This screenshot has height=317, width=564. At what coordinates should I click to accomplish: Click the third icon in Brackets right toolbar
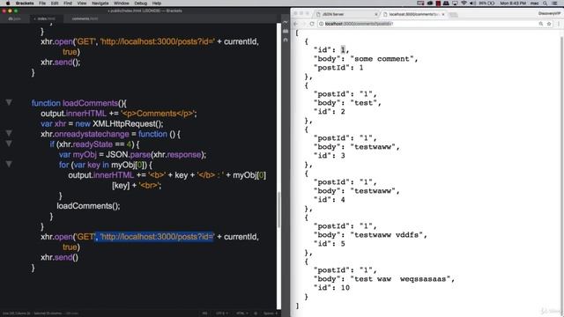(x=286, y=40)
